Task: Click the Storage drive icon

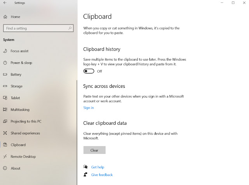Action: [5, 86]
